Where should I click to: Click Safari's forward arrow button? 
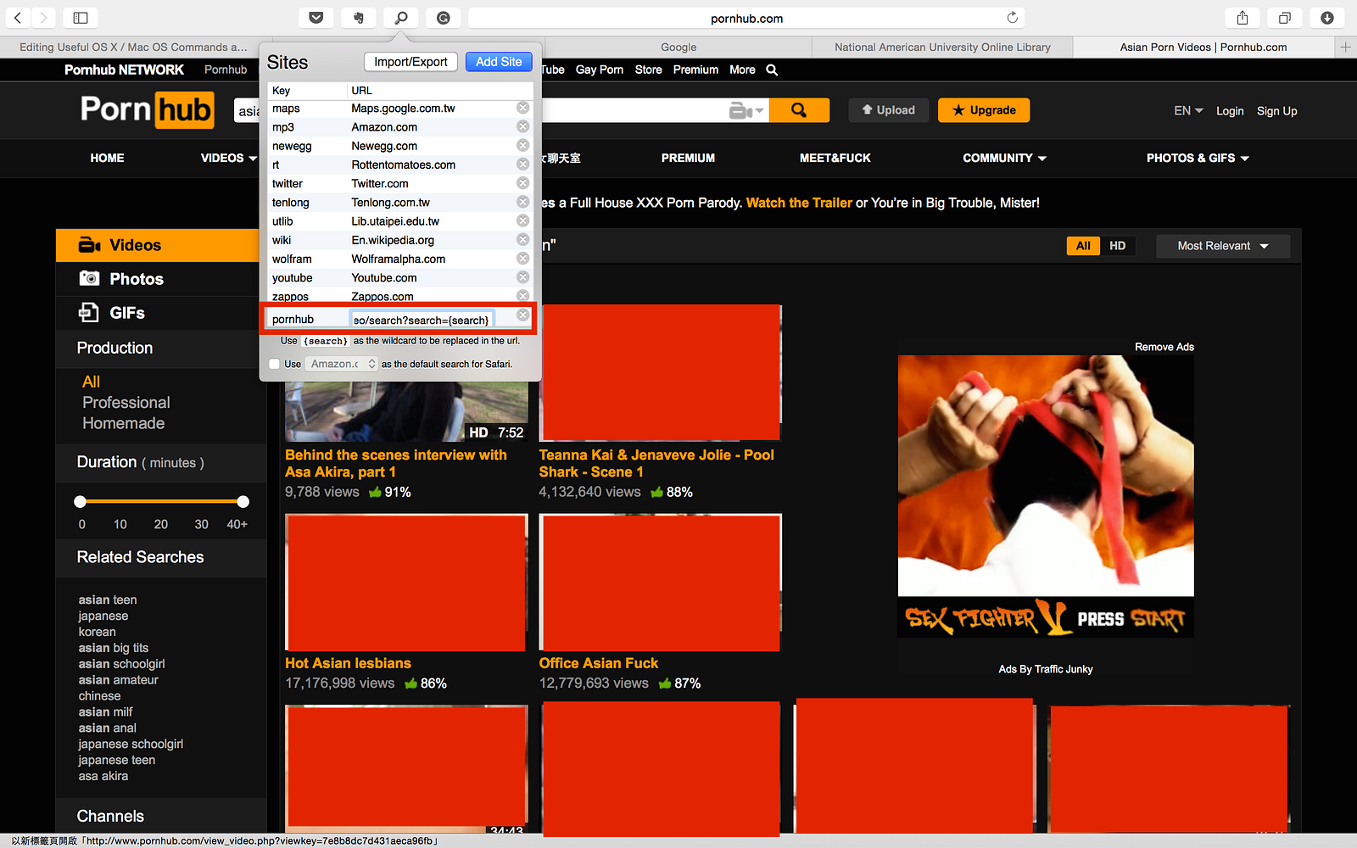[44, 17]
